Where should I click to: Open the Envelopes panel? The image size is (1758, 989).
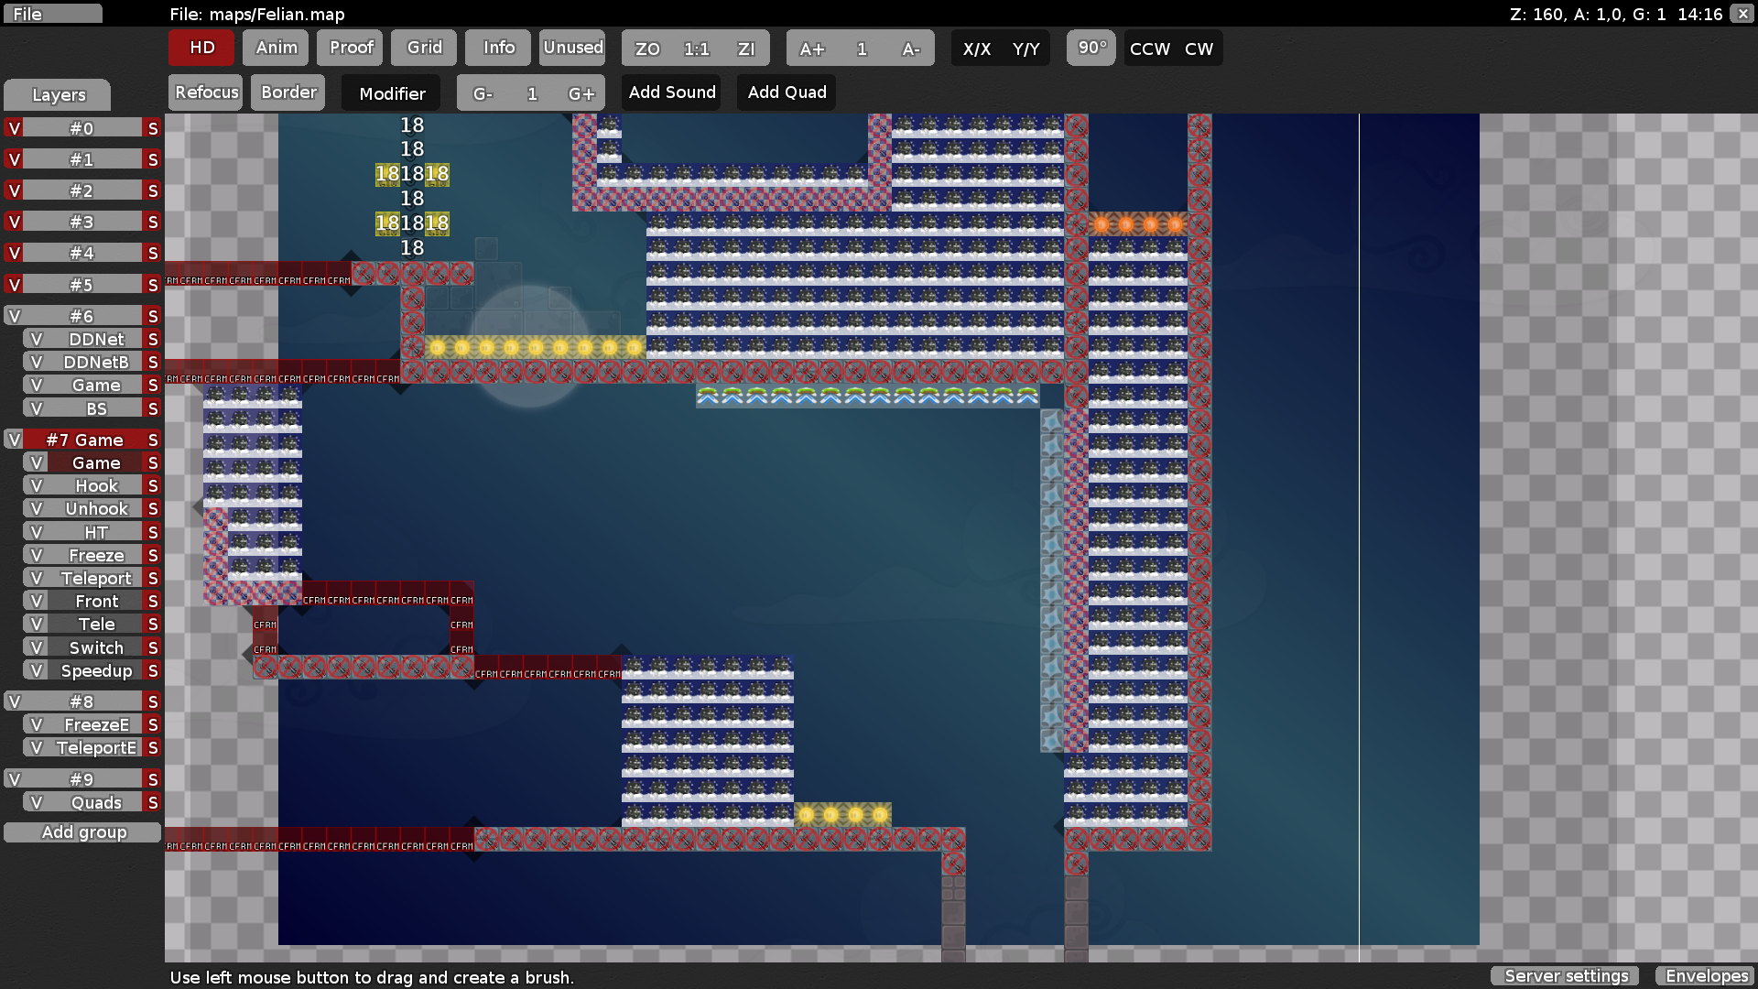(1707, 976)
